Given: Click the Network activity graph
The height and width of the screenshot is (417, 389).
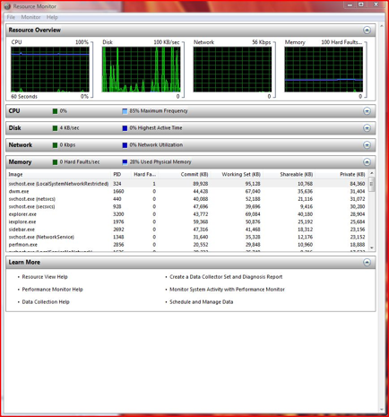Looking at the screenshot, I should pos(232,69).
